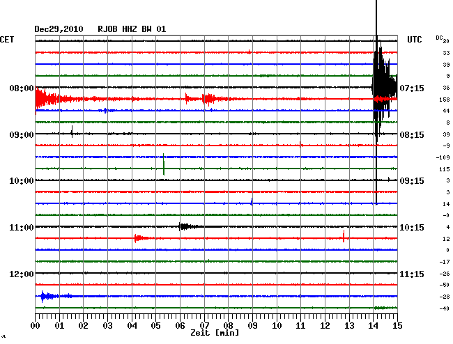Click the Zeit [min] axis title
The image size is (453, 344).
pyautogui.click(x=215, y=333)
